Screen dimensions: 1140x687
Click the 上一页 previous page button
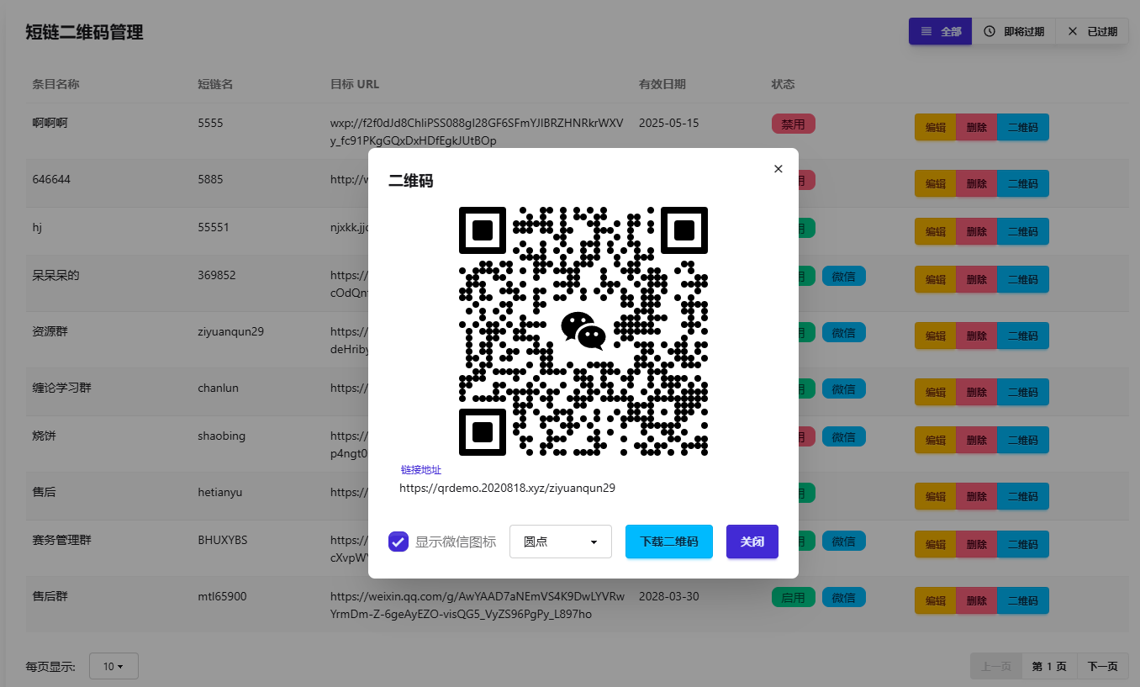click(996, 666)
